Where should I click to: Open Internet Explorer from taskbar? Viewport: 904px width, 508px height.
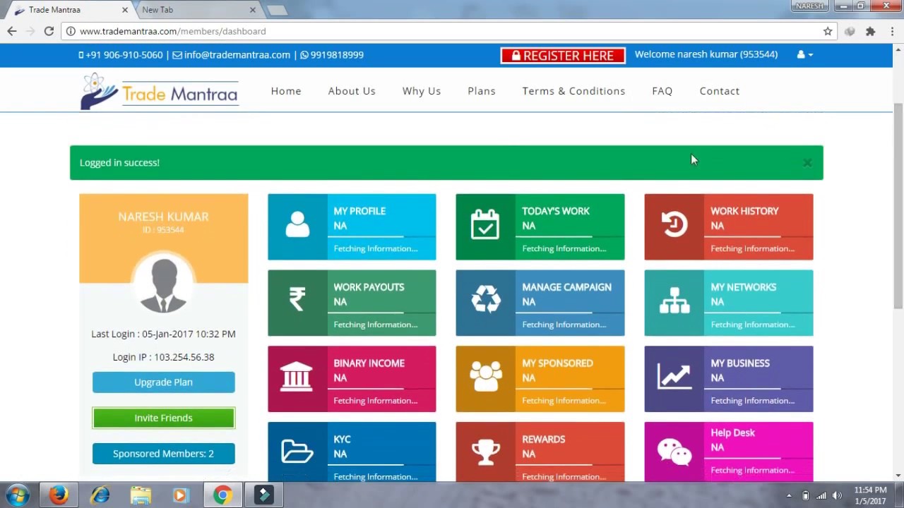coord(100,495)
